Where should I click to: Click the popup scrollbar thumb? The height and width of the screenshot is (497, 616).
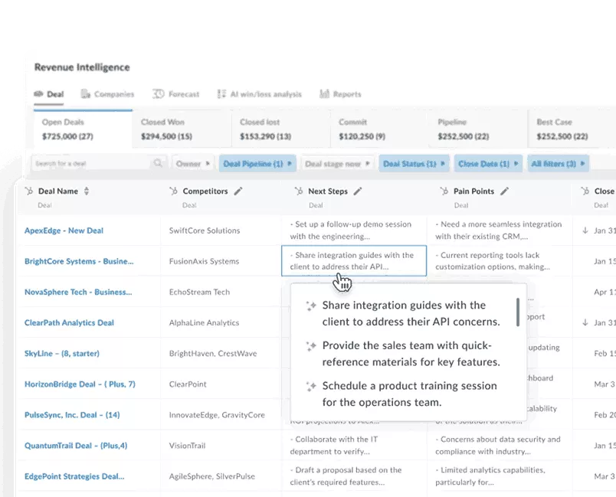(518, 312)
